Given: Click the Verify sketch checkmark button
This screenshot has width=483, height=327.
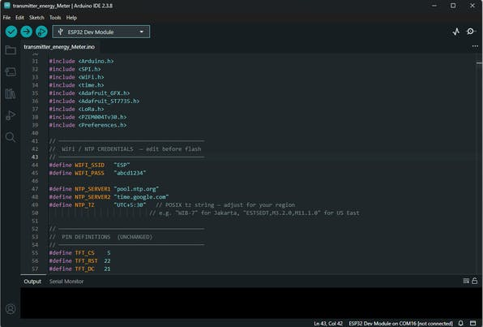Looking at the screenshot, I should [11, 32].
